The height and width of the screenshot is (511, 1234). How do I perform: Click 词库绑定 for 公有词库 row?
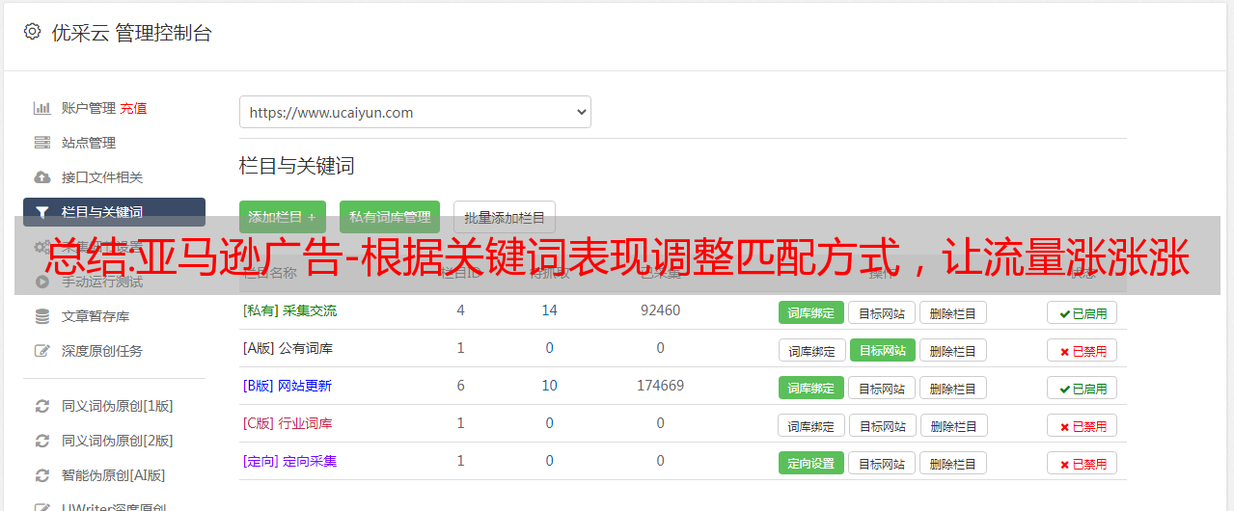pos(811,350)
